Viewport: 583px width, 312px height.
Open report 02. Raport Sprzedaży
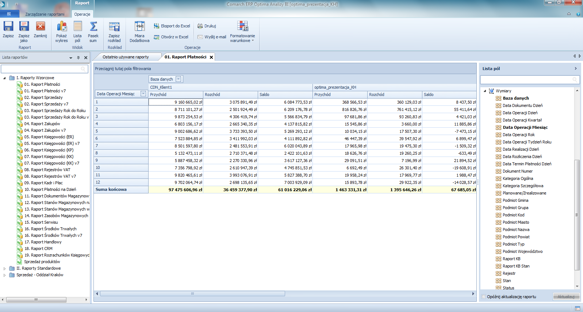[43, 97]
